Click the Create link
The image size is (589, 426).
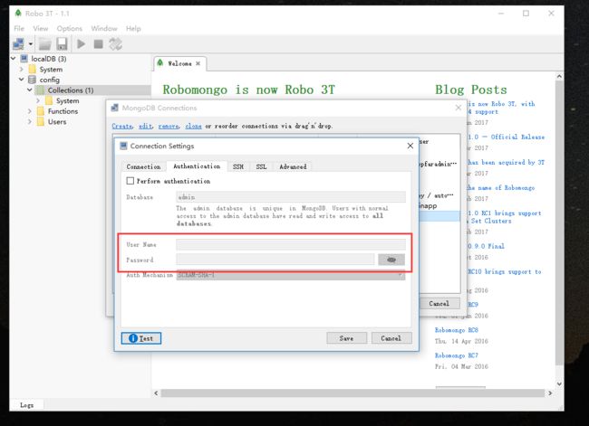click(122, 126)
